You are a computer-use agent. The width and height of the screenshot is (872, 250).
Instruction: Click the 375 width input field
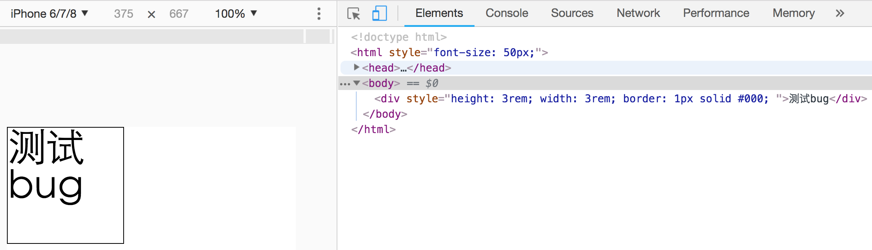pyautogui.click(x=124, y=14)
